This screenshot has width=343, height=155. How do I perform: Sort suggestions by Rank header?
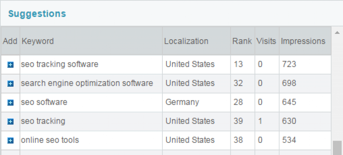pos(243,41)
